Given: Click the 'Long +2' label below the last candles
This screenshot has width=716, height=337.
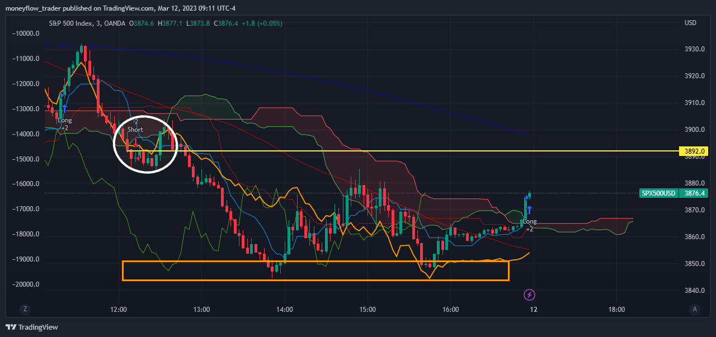Looking at the screenshot, I should click(529, 225).
